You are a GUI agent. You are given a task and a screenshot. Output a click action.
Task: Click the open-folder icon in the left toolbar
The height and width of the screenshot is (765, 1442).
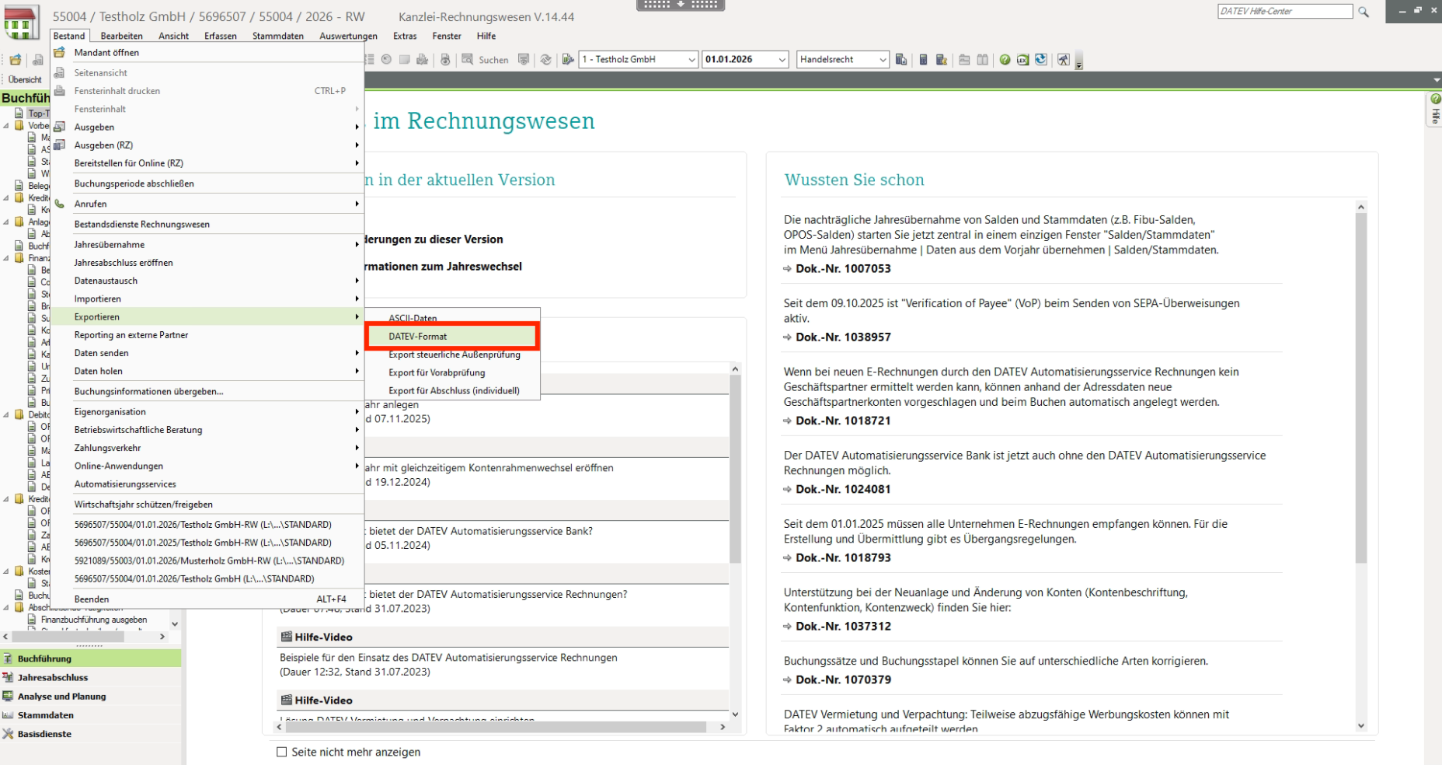tap(16, 60)
